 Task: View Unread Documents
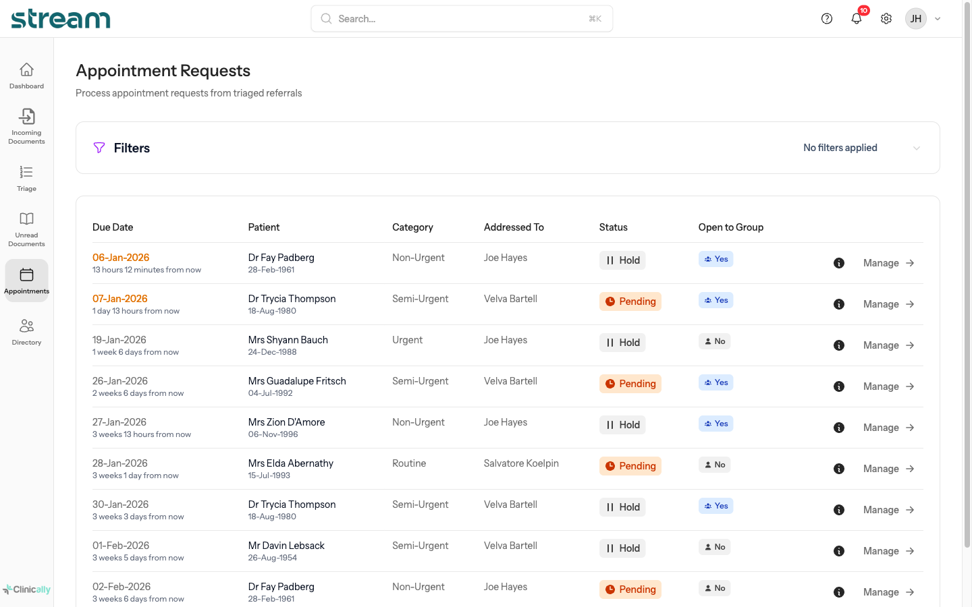point(26,228)
